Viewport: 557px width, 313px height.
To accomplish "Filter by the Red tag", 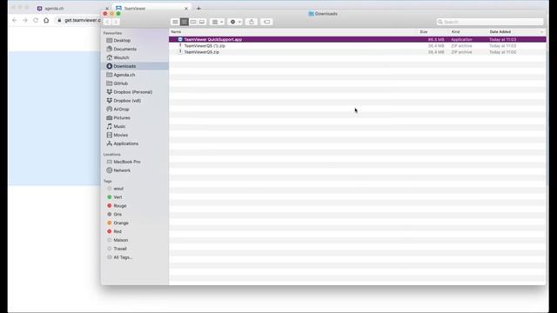I will (117, 231).
